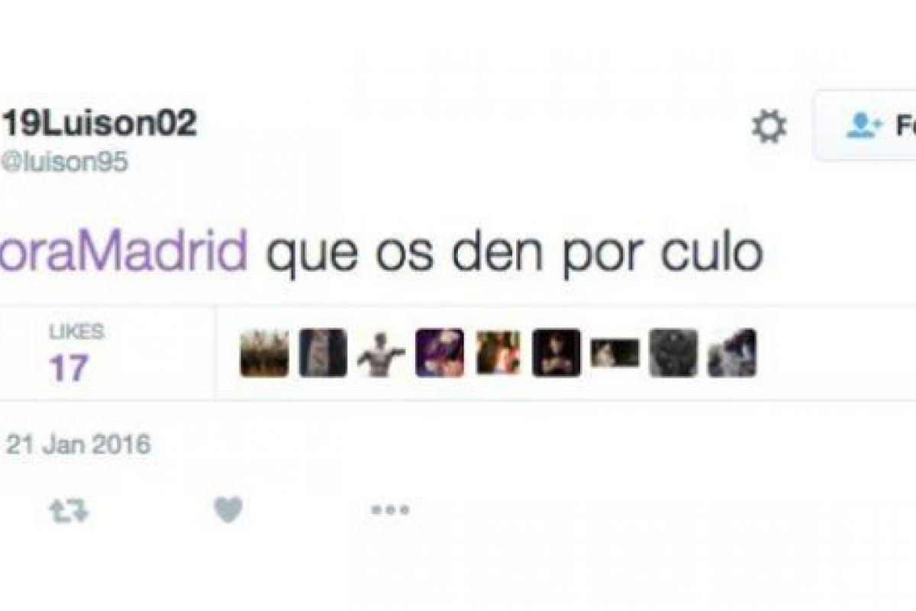
Task: Open third liker avatar with flexing figure
Action: pos(381,353)
